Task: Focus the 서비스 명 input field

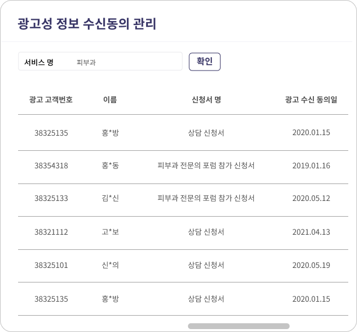Action: [100, 62]
